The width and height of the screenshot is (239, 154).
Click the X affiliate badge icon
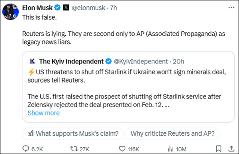click(x=66, y=8)
